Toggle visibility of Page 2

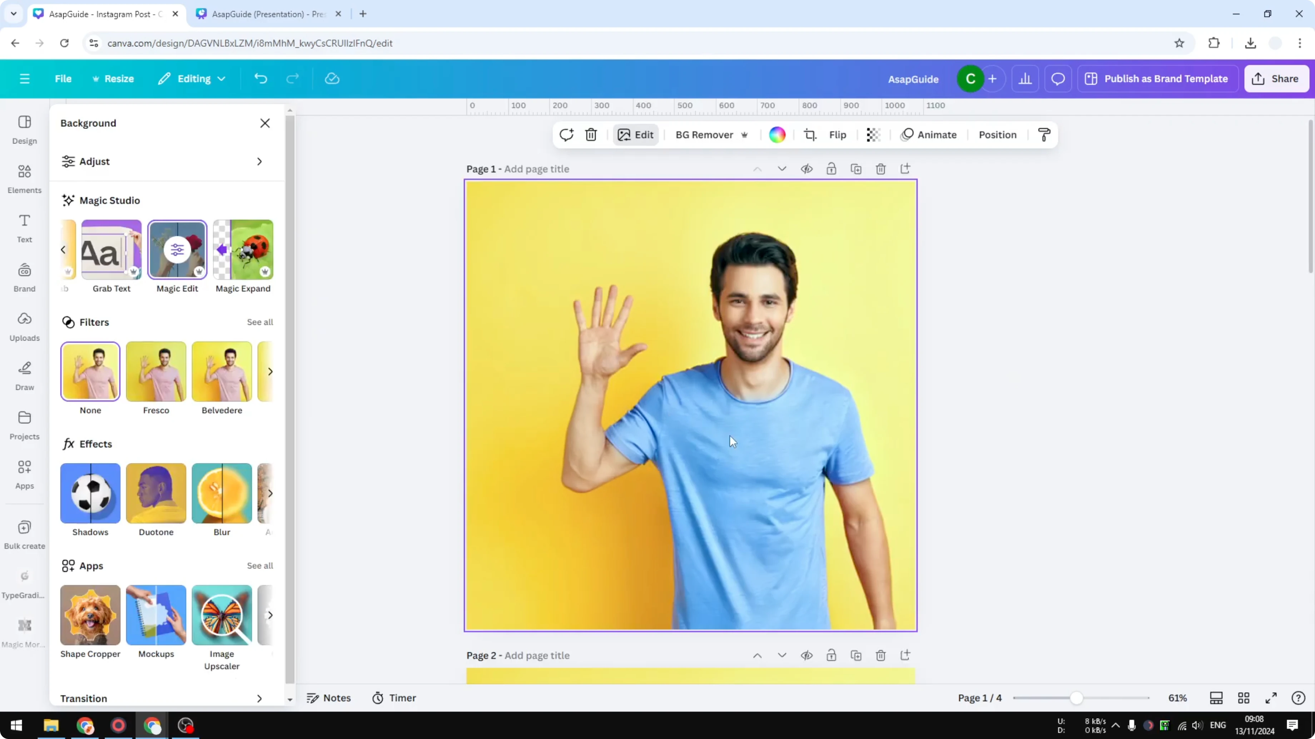point(807,655)
